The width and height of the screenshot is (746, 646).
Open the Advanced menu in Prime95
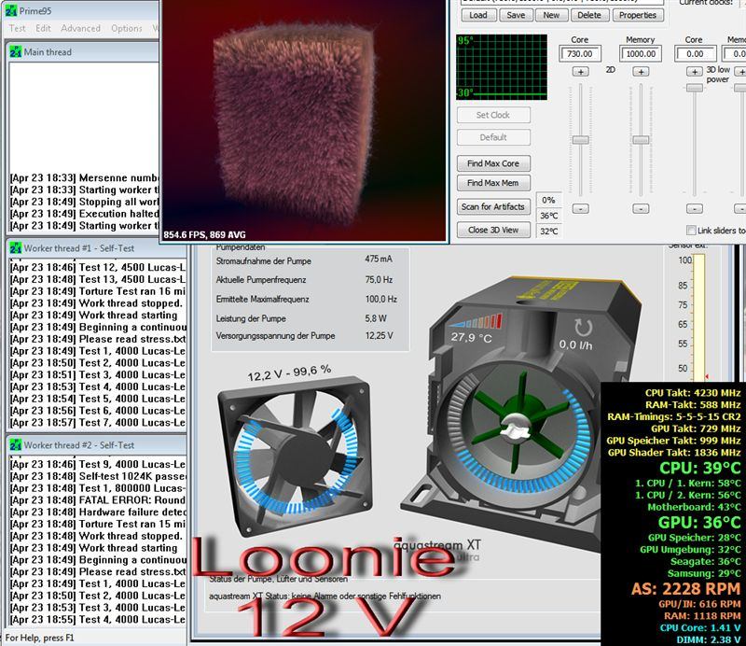point(80,28)
